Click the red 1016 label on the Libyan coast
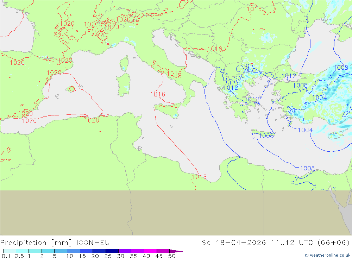Screen dimensions: 352x258 click(x=199, y=177)
